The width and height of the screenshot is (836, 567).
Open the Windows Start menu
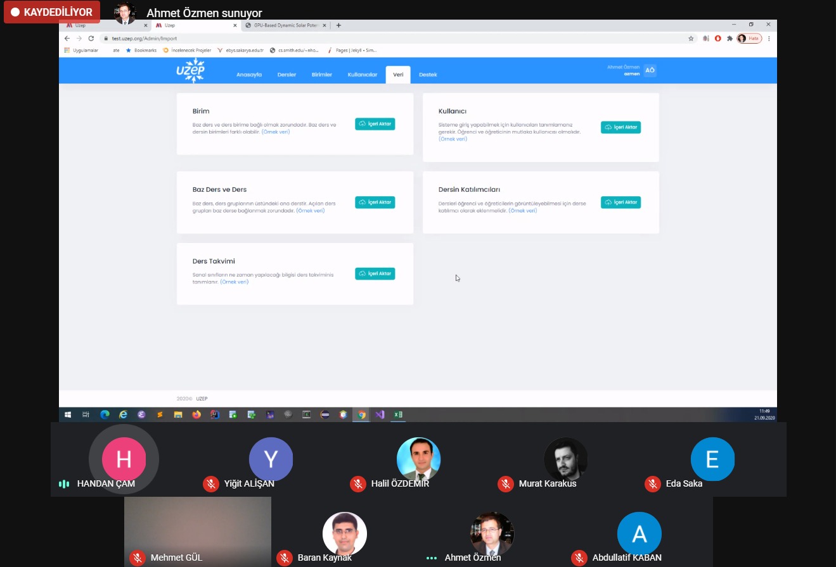tap(68, 414)
